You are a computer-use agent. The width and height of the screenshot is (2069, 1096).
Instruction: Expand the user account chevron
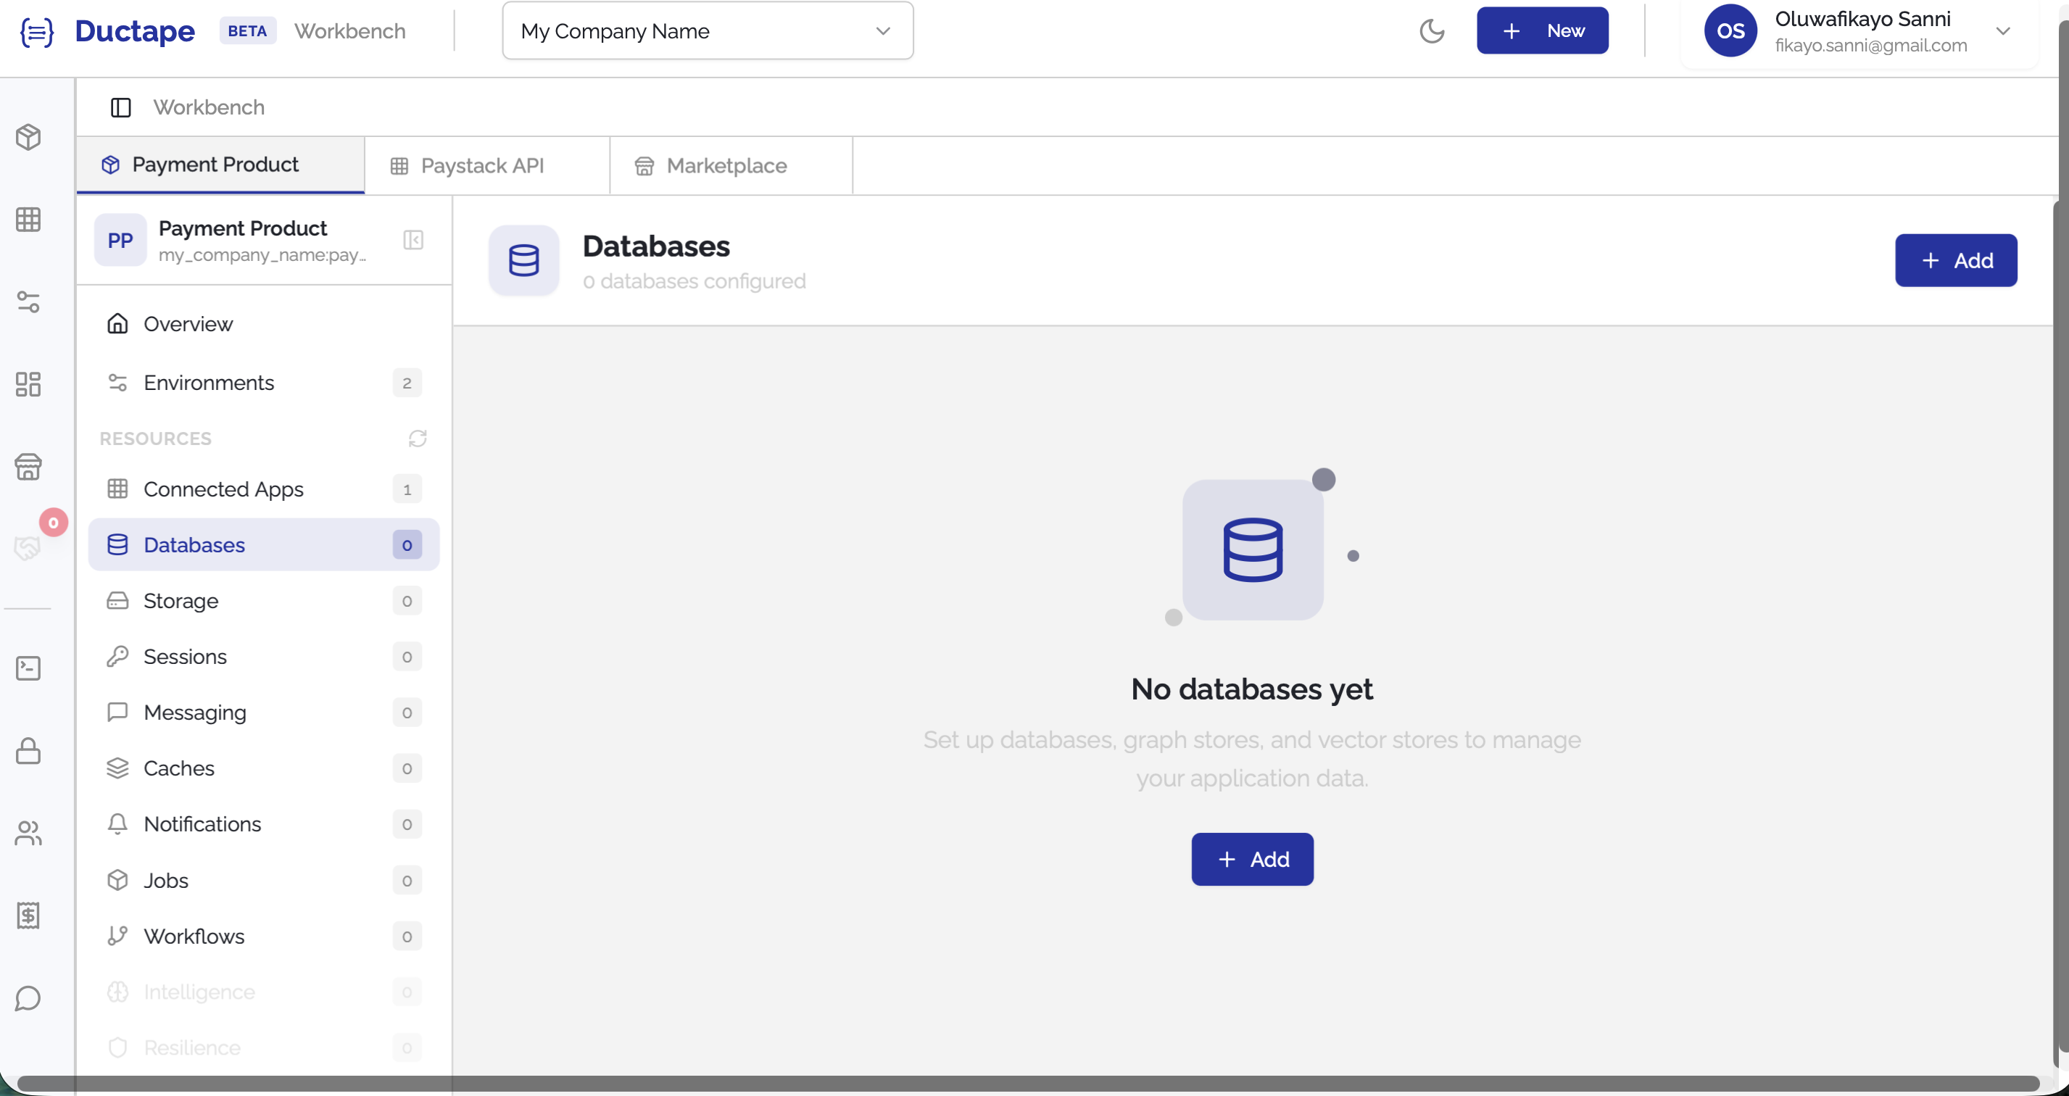[2004, 31]
